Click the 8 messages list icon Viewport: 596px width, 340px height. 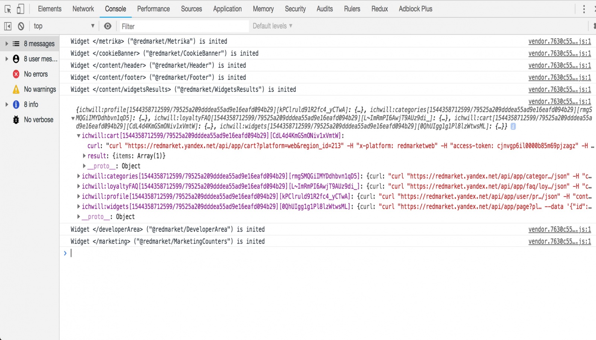[16, 44]
